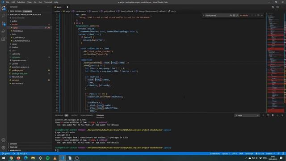Click the api.js editor tab

point(61,7)
